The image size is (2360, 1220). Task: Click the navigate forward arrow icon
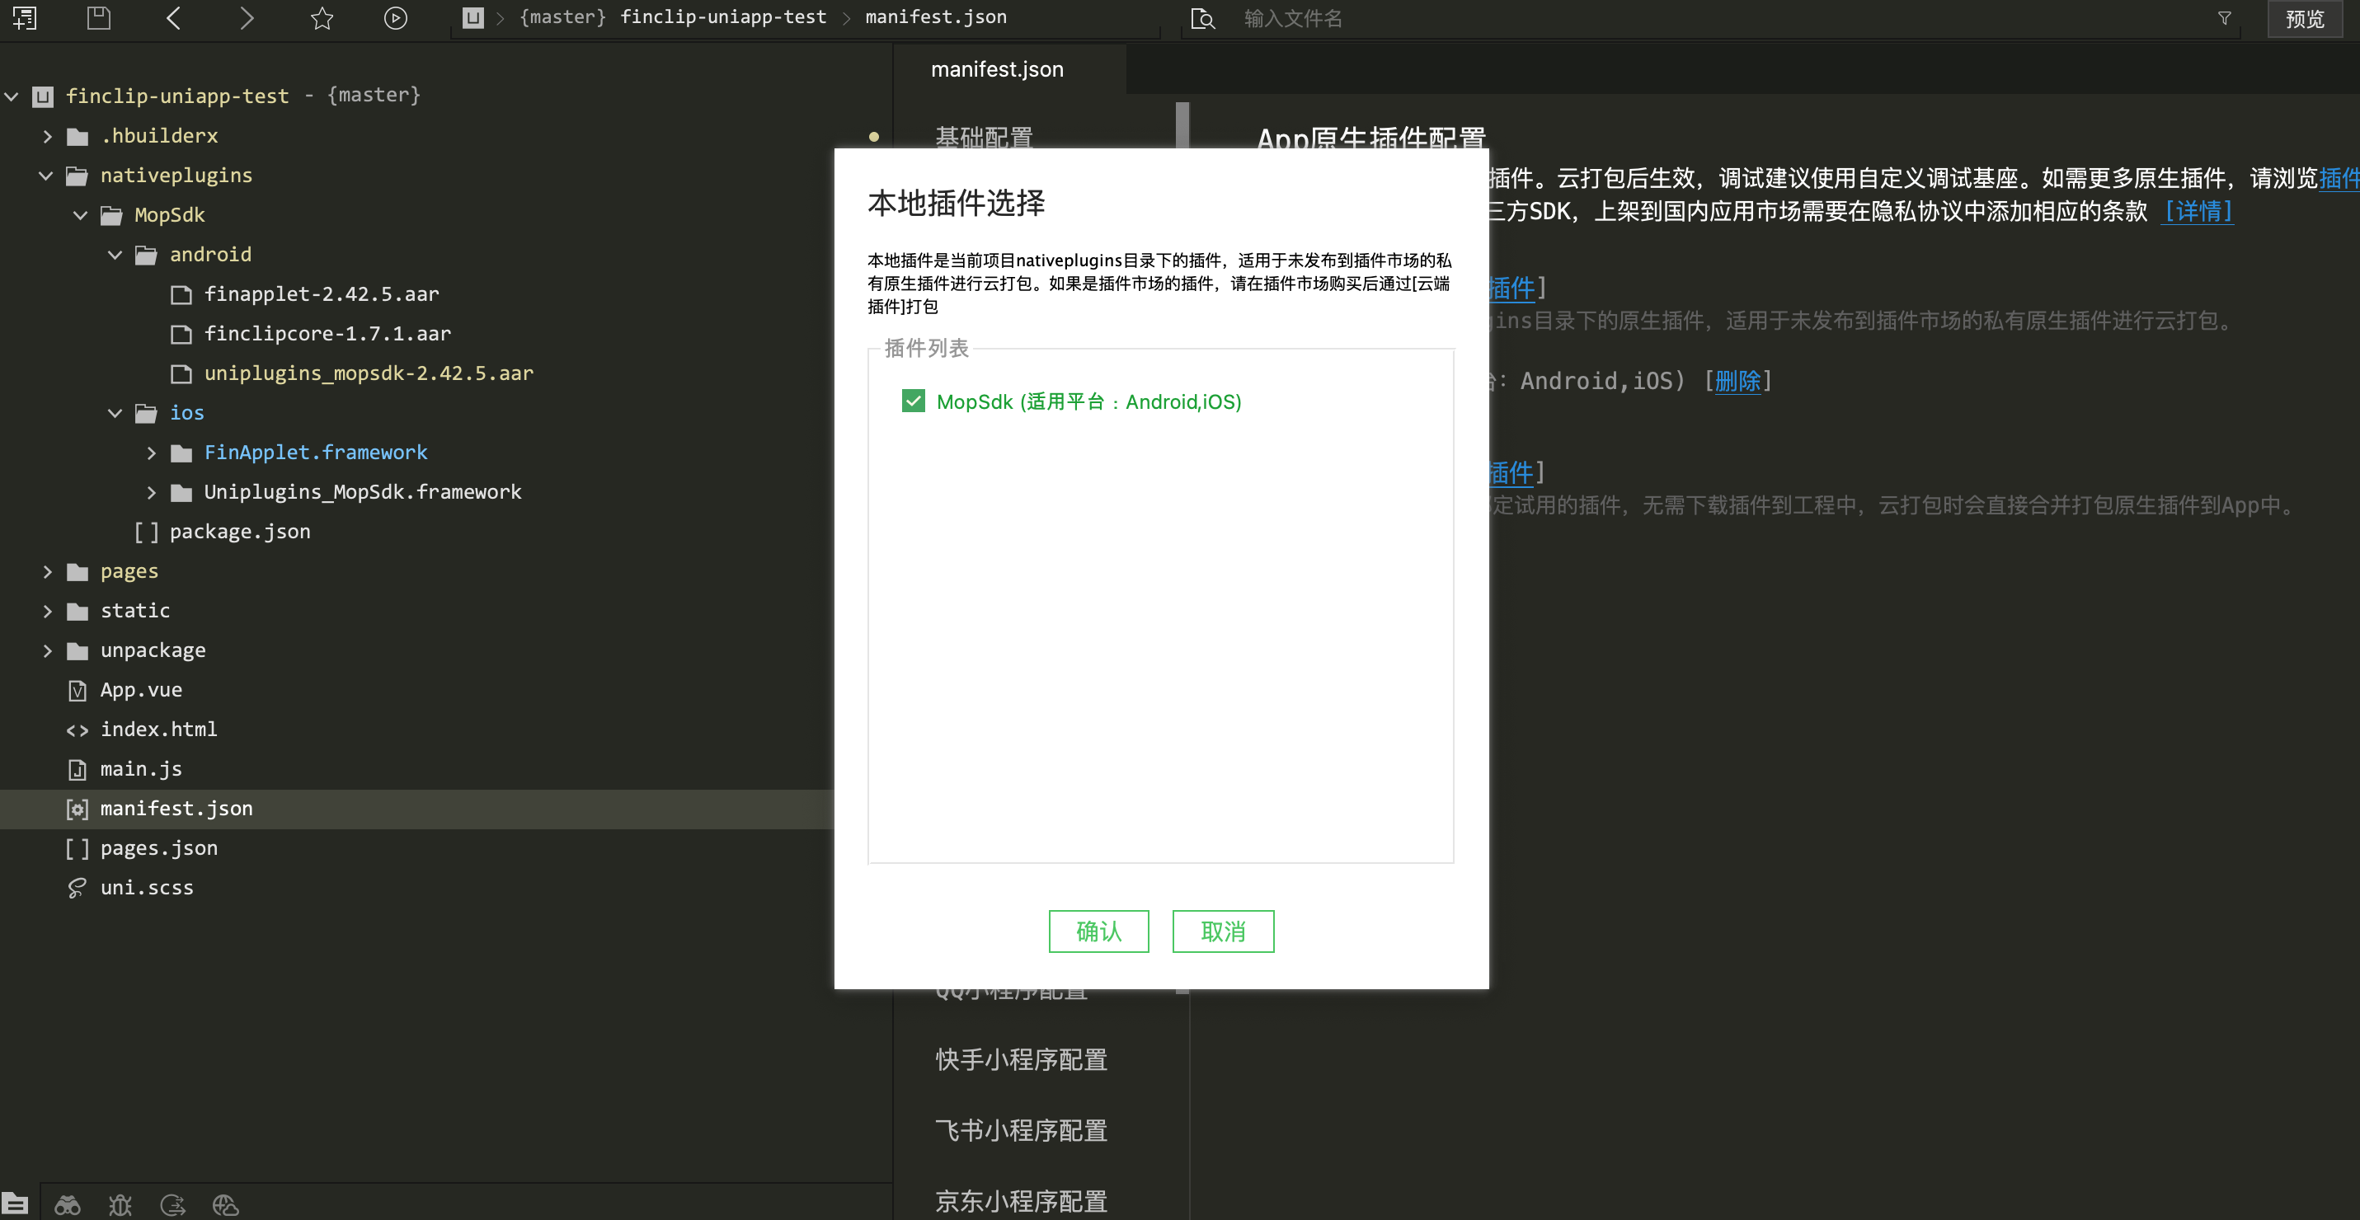246,18
